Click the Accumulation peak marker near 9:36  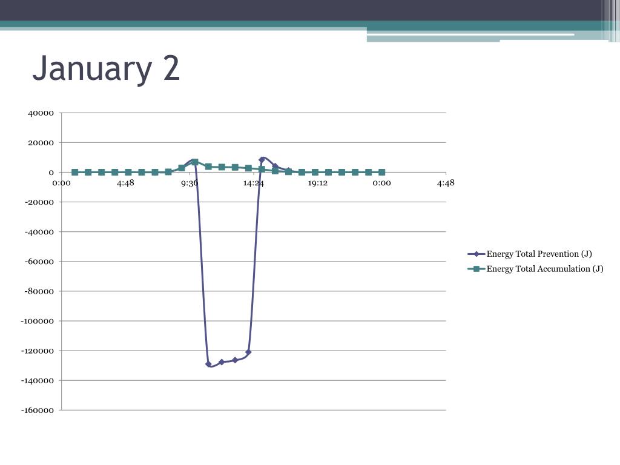tap(195, 162)
